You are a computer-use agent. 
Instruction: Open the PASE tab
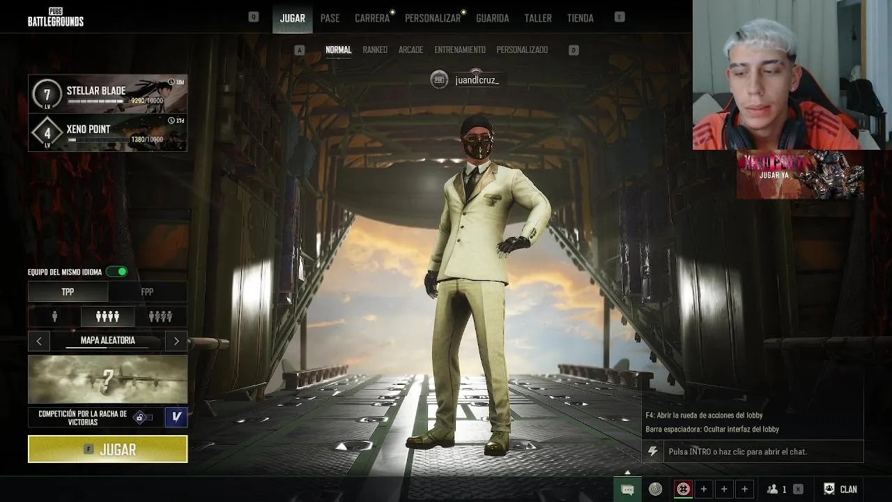(x=330, y=18)
